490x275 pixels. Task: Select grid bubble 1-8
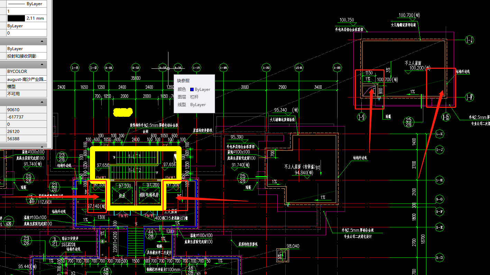(x=75, y=67)
